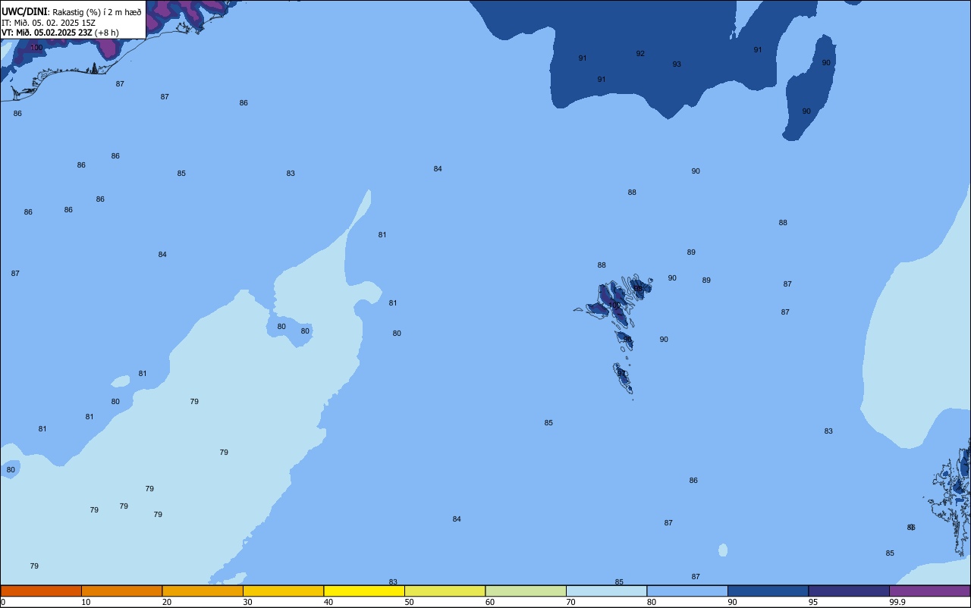Click the '60' tick label under color bar
This screenshot has width=971, height=608.
coord(490,602)
